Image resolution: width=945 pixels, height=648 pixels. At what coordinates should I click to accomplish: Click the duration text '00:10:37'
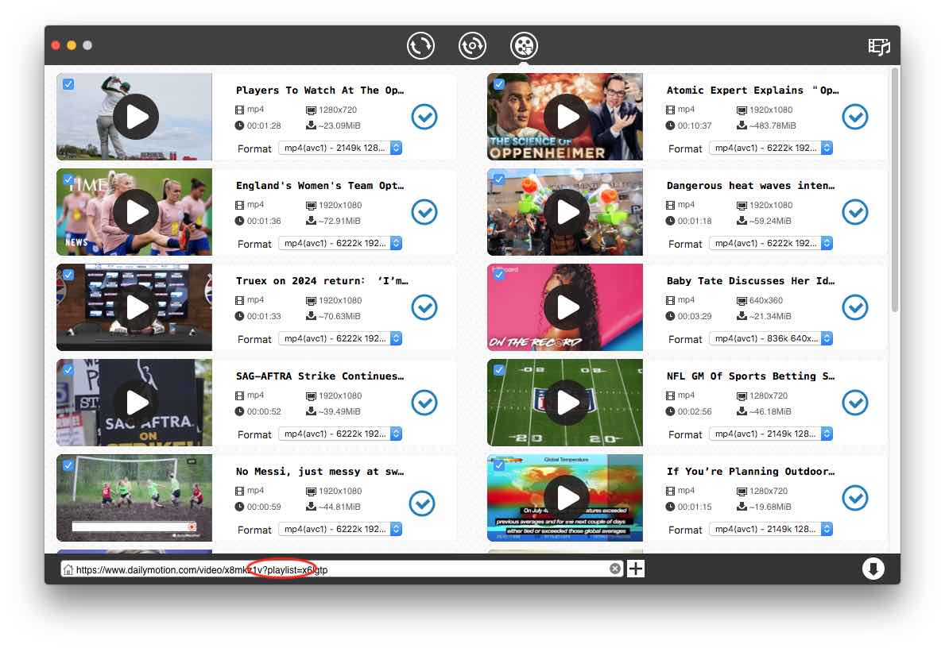click(x=695, y=125)
